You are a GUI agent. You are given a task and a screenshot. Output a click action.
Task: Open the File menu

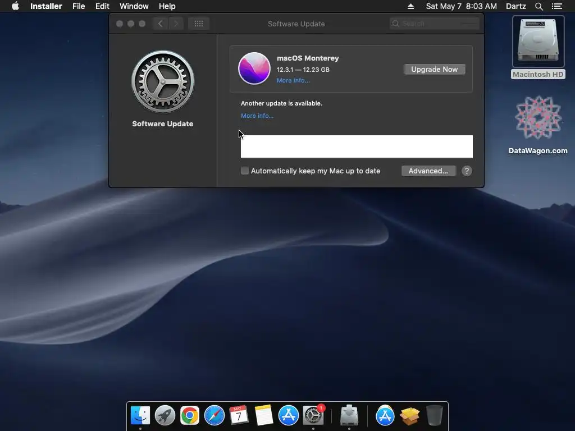click(79, 6)
